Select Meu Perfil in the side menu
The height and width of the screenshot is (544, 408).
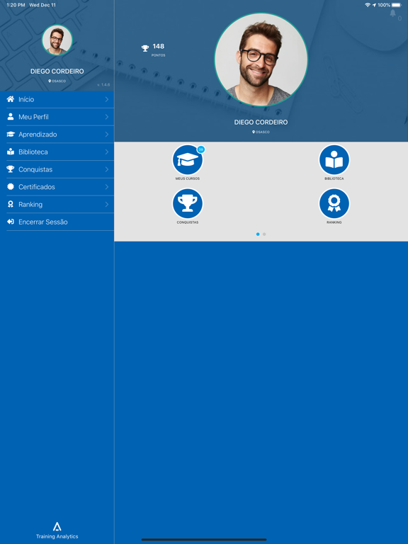(57, 117)
